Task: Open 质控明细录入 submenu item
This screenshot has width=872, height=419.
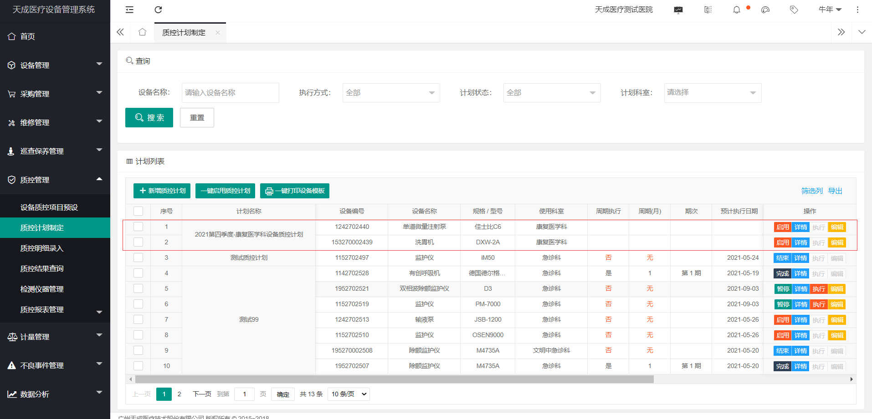Action: [x=55, y=248]
